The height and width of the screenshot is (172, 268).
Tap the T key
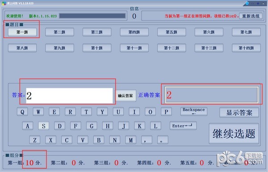[x=86, y=112]
